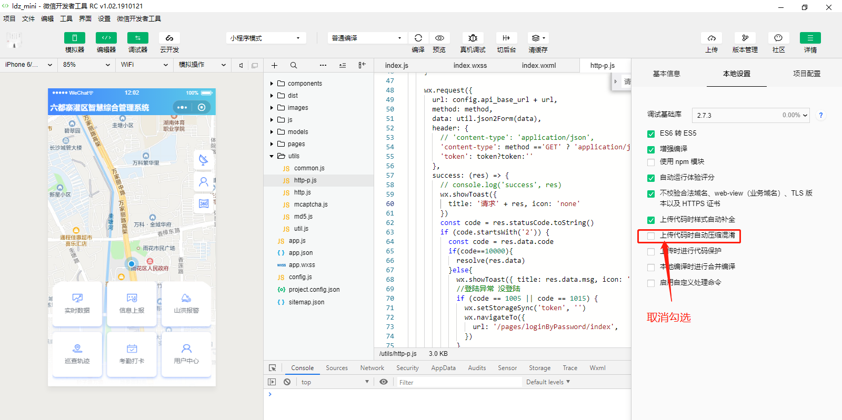The width and height of the screenshot is (842, 420).
Task: Mute the simulator sound icon
Action: 241,65
